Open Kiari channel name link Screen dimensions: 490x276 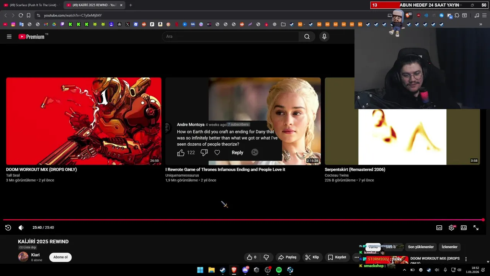pos(35,255)
